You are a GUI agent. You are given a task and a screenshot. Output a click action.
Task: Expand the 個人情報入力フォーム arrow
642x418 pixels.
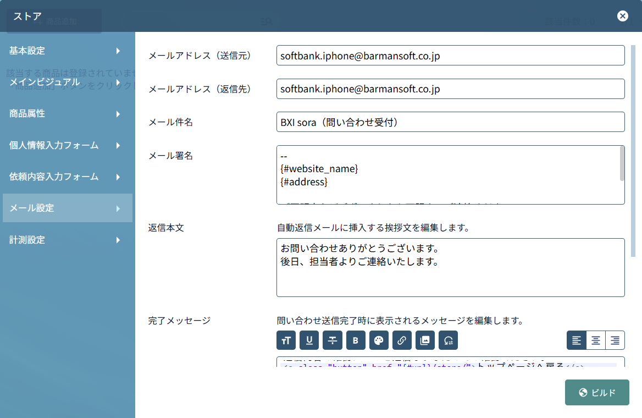118,146
